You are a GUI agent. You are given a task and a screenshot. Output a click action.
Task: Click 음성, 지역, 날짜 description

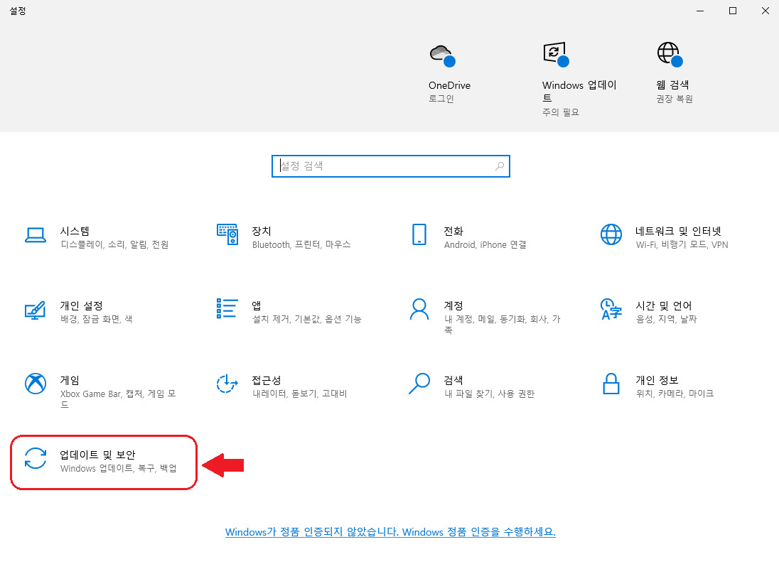click(667, 319)
